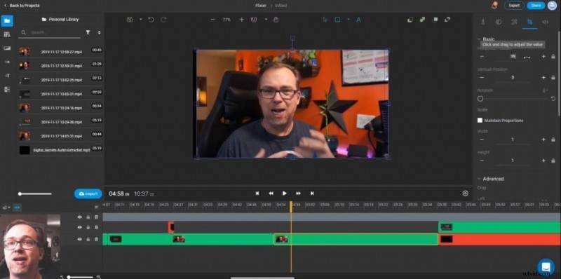561x279 pixels.
Task: Open the color adjustment tab with thermometer icon
Action: [x=482, y=22]
